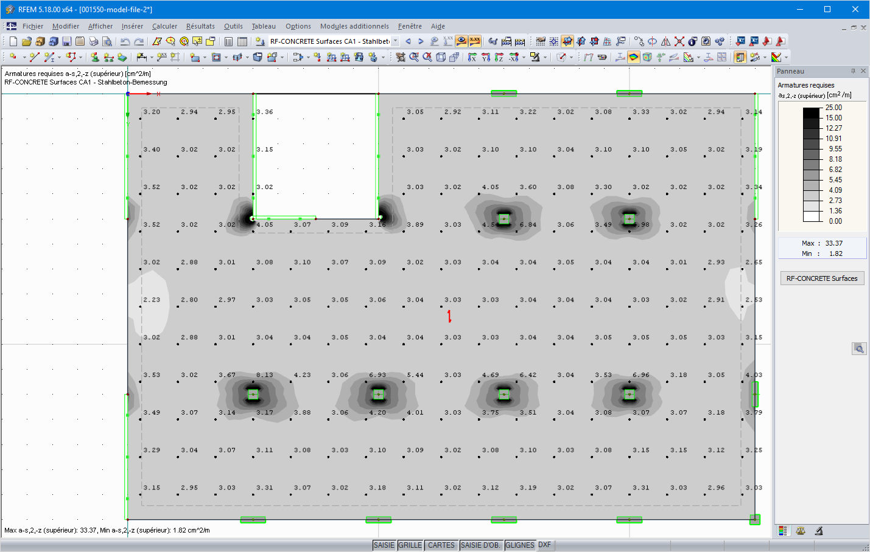Open print preview with the magnifier-page icon

click(107, 41)
